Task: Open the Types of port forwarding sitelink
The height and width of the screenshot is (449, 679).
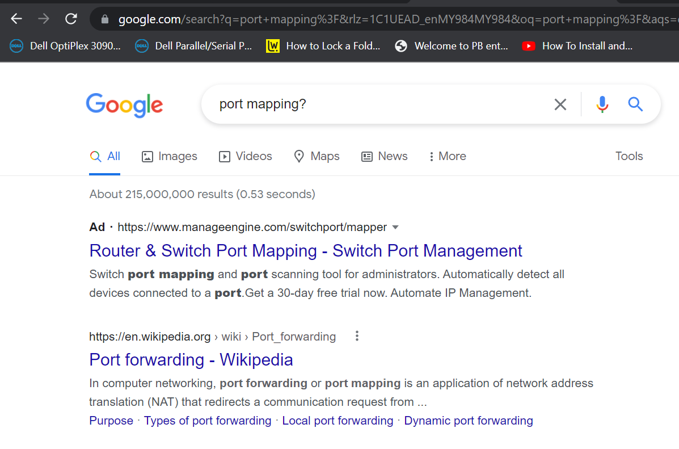Action: (208, 421)
